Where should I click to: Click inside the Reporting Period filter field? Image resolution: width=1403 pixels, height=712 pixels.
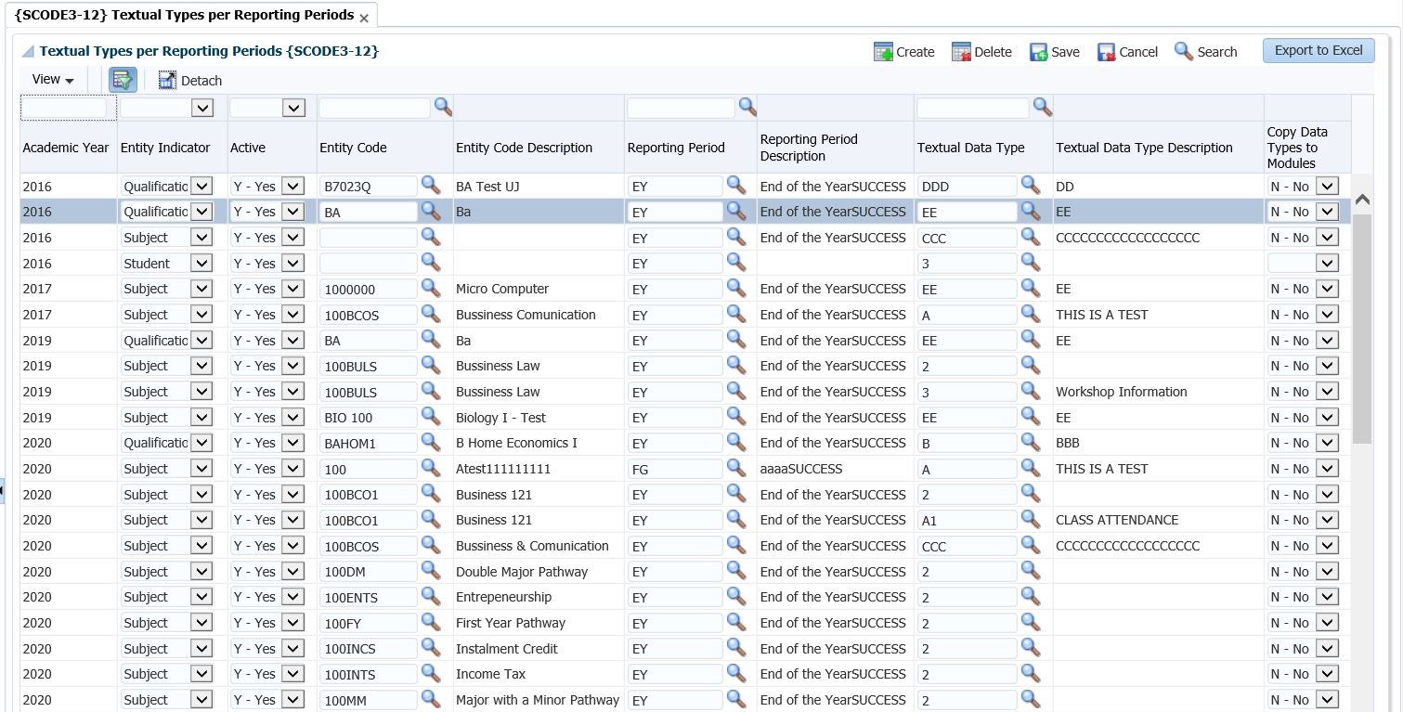tap(682, 107)
